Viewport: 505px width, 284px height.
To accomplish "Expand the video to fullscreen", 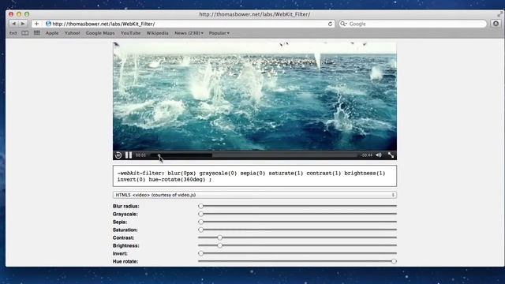I will coord(391,155).
